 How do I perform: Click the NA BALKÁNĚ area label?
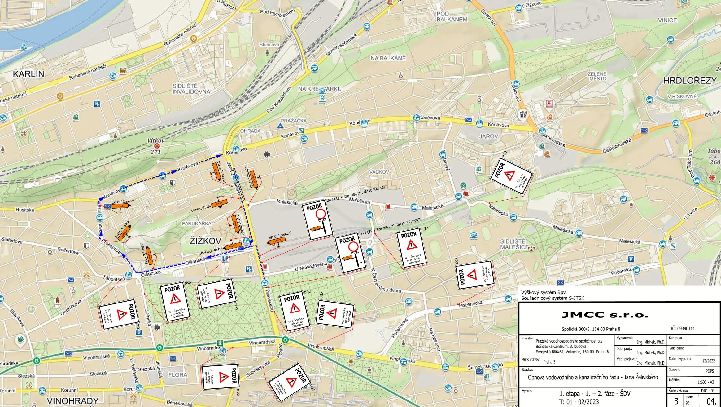(388, 58)
